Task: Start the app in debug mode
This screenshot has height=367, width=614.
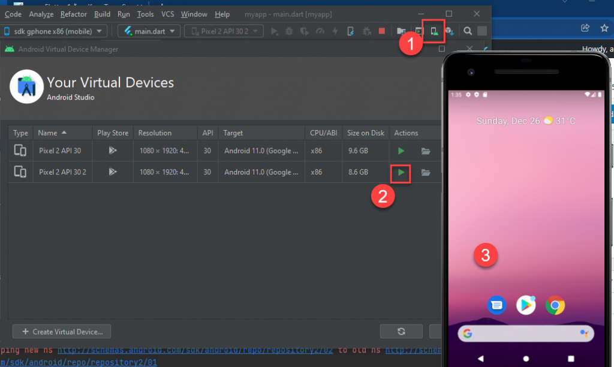Action: (x=288, y=31)
